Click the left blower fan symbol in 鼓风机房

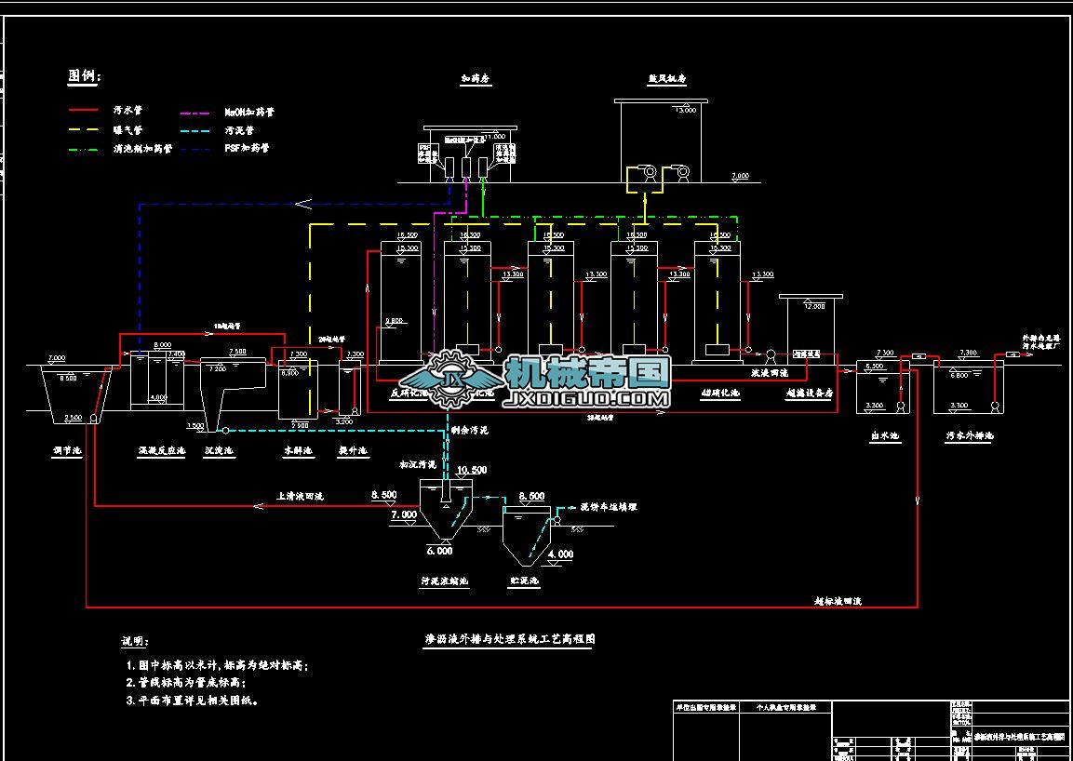pos(649,173)
